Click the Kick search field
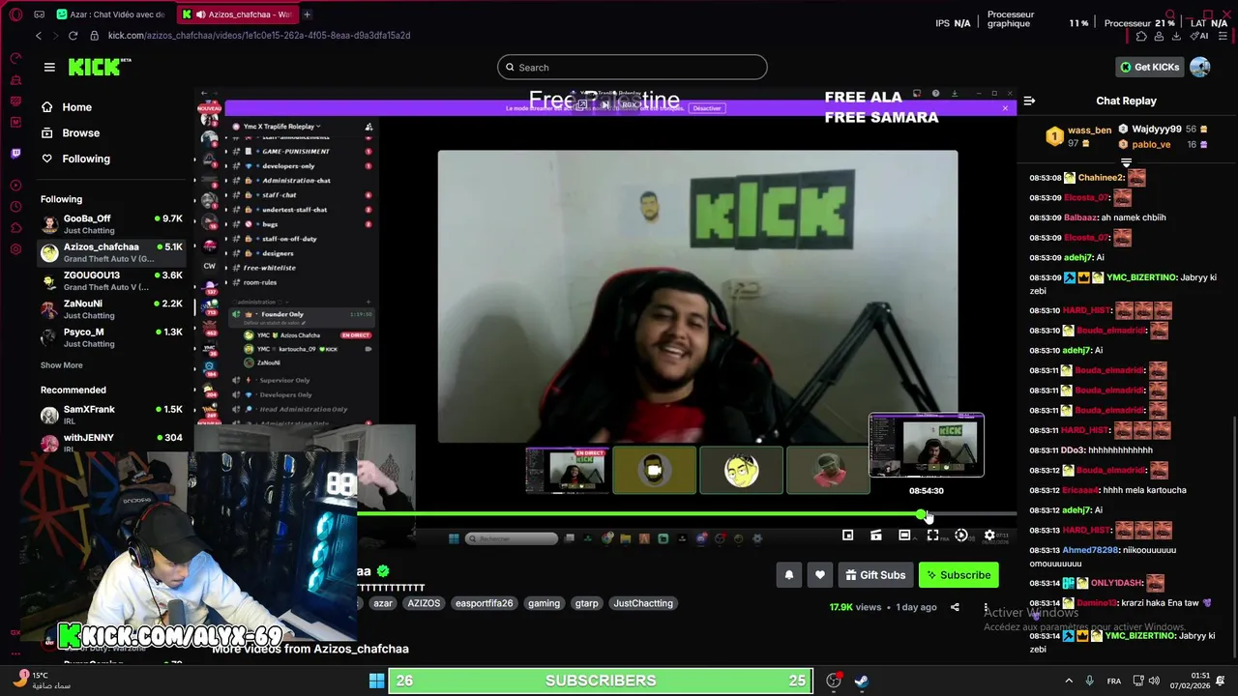1238x696 pixels. click(x=633, y=67)
